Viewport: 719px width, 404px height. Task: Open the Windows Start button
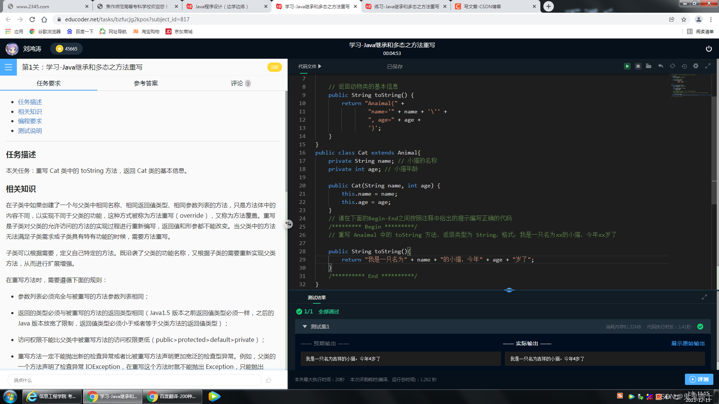click(10, 396)
